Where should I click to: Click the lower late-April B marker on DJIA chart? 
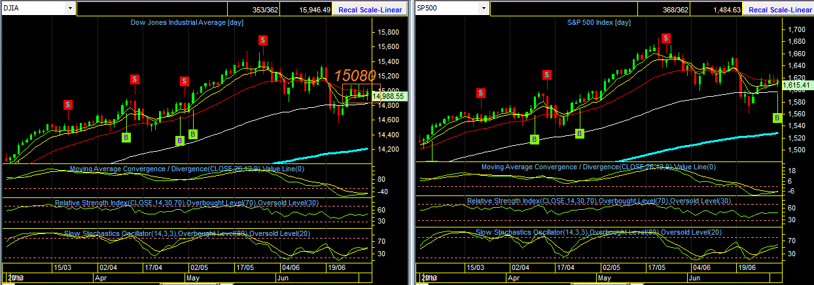click(180, 141)
